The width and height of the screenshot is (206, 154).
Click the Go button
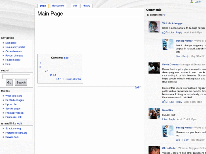point(9,83)
